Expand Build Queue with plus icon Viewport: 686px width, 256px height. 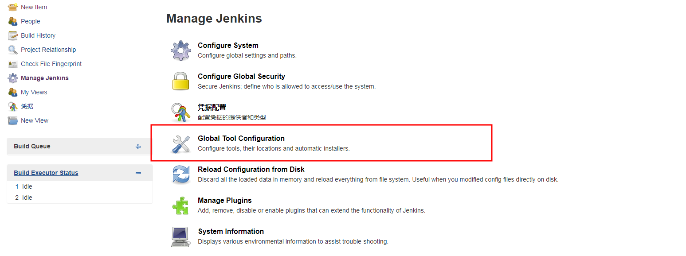[138, 147]
